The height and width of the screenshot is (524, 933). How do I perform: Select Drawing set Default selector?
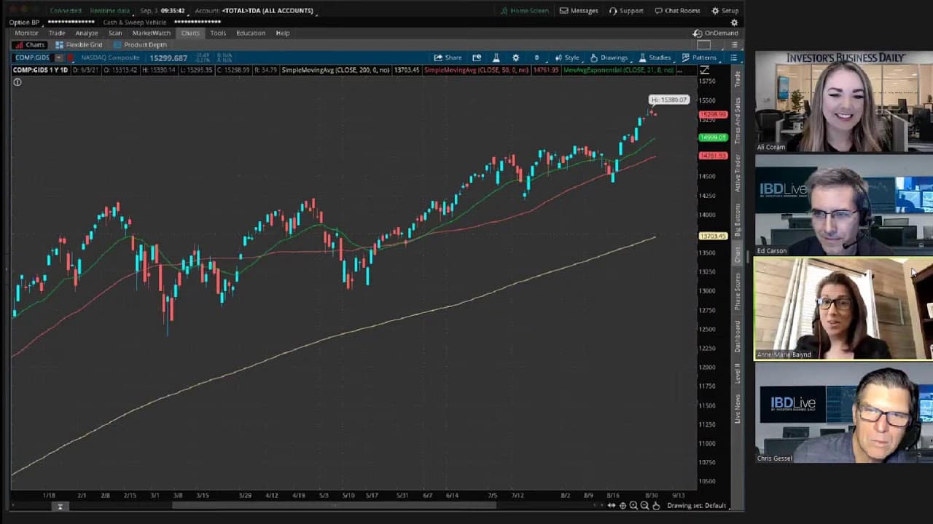pos(696,505)
